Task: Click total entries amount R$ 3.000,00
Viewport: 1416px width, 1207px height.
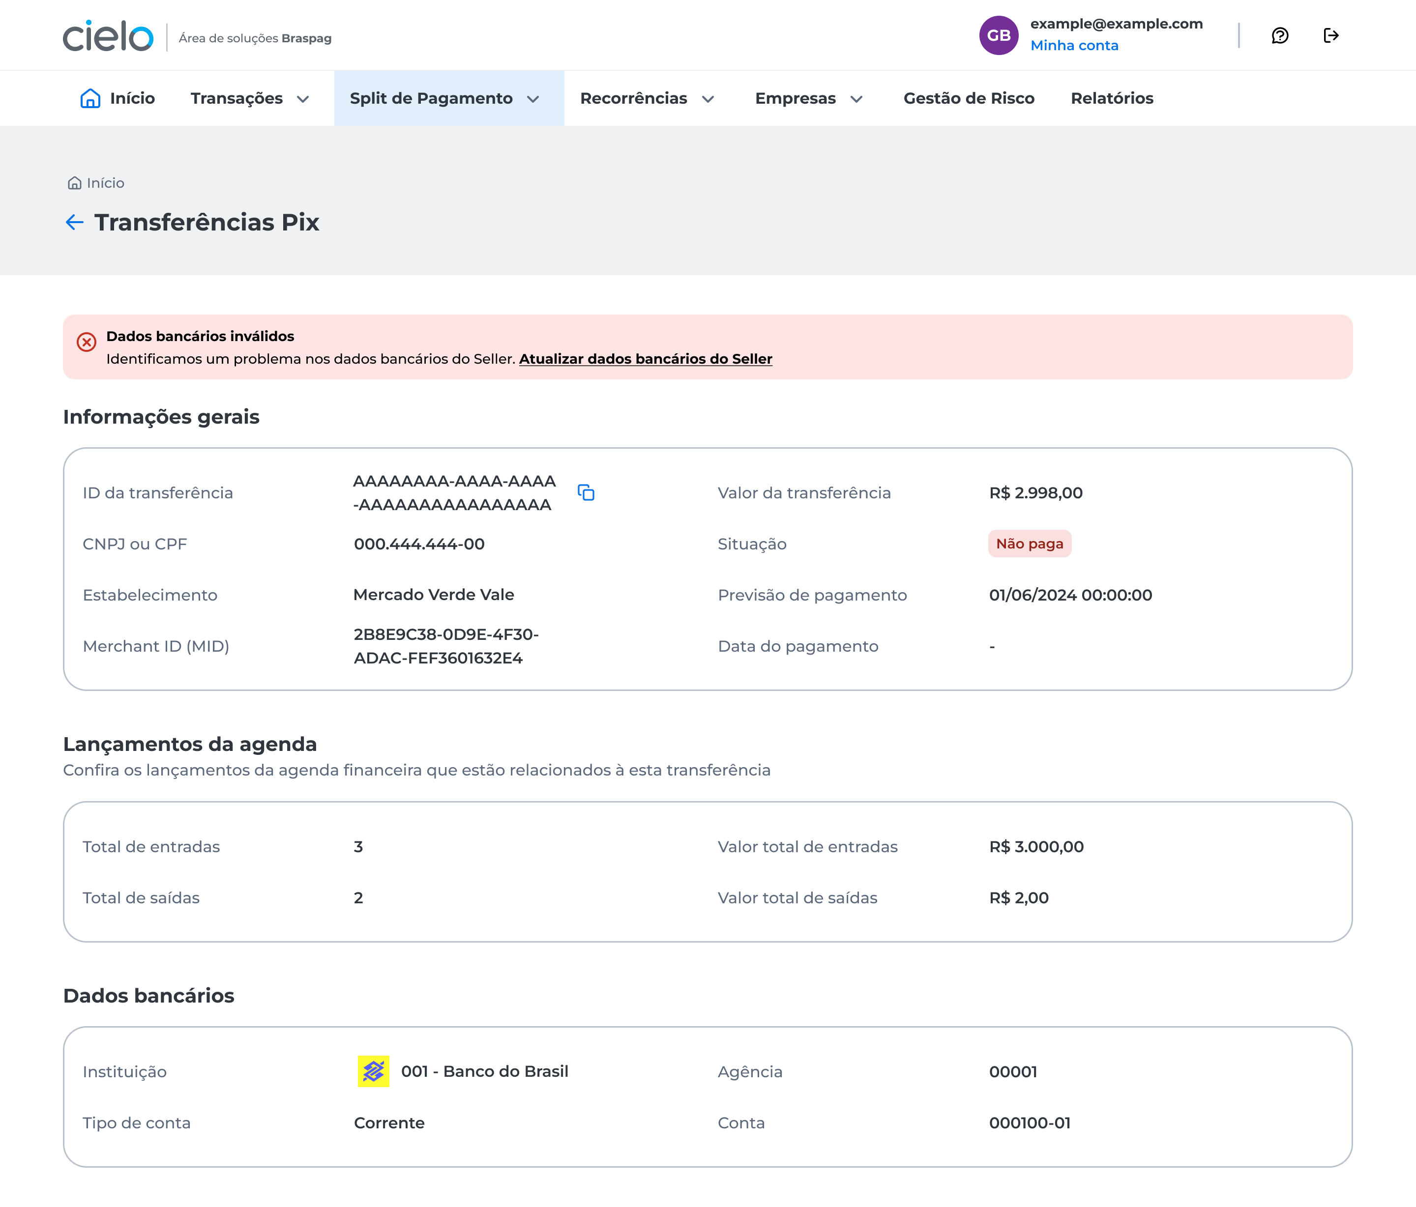Action: pos(1037,846)
